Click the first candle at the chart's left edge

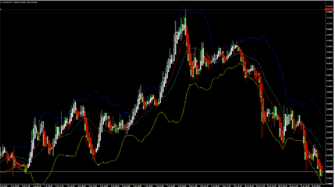tap(0, 153)
